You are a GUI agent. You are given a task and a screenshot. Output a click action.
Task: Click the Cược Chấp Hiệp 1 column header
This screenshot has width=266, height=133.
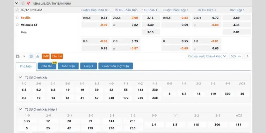(176, 10)
